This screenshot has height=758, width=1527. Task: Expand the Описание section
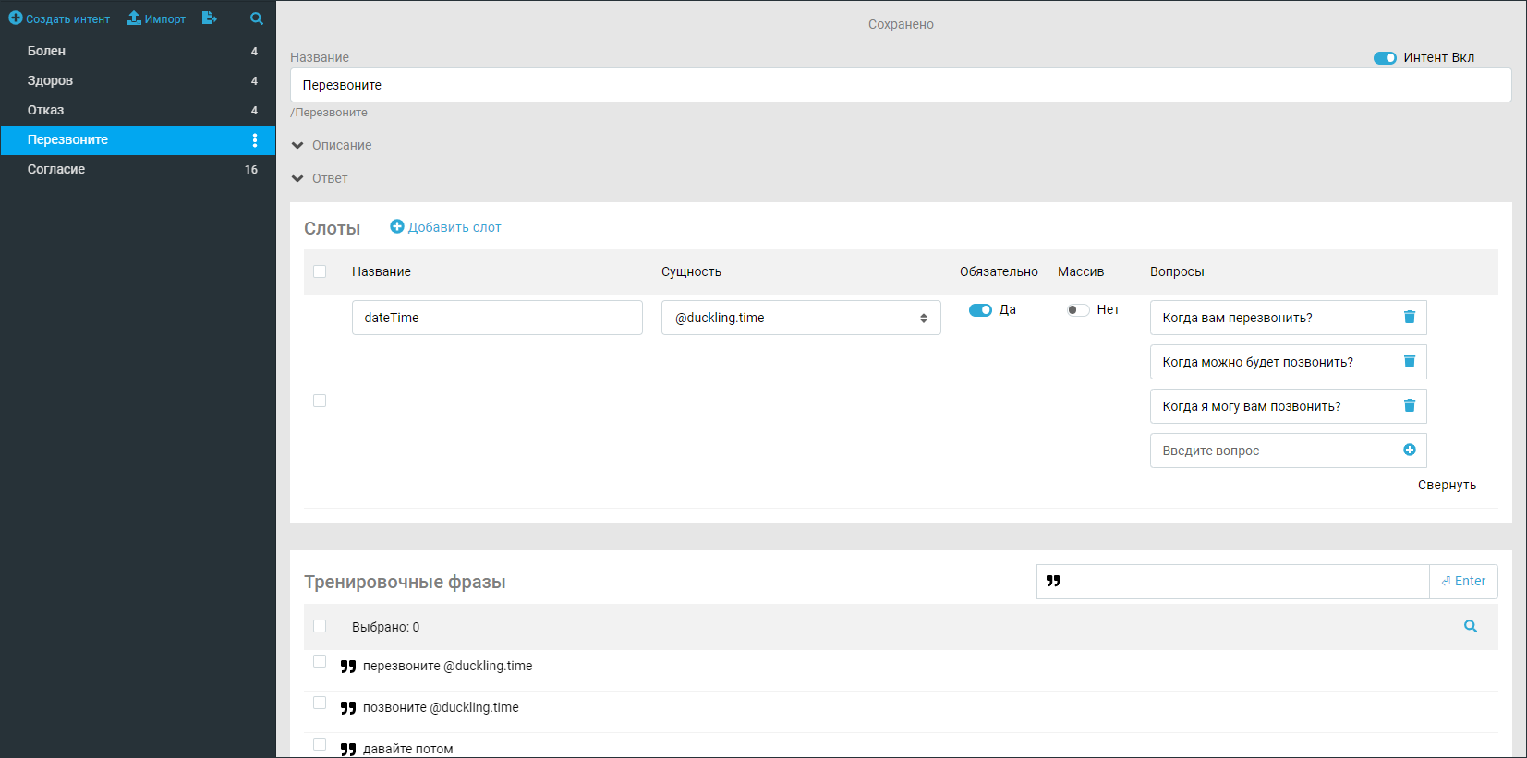pos(332,145)
